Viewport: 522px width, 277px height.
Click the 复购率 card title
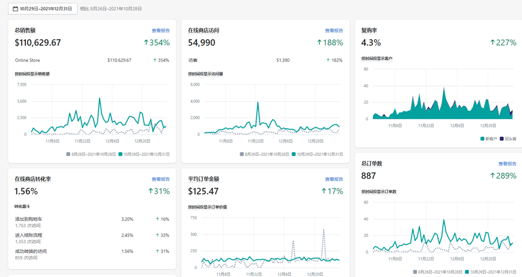(369, 30)
